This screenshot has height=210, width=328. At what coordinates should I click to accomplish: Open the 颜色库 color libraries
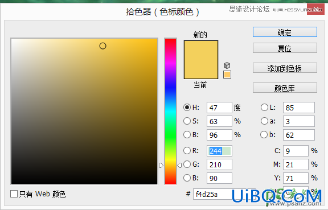click(x=285, y=88)
